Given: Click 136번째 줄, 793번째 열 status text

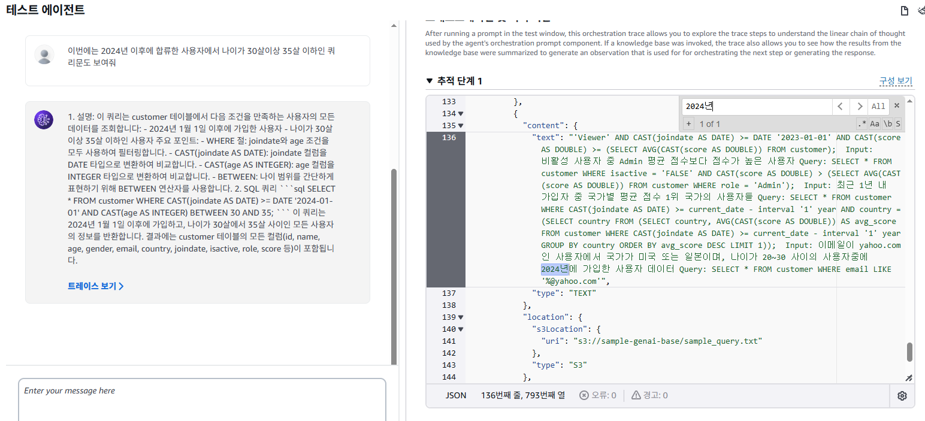Looking at the screenshot, I should pyautogui.click(x=522, y=395).
